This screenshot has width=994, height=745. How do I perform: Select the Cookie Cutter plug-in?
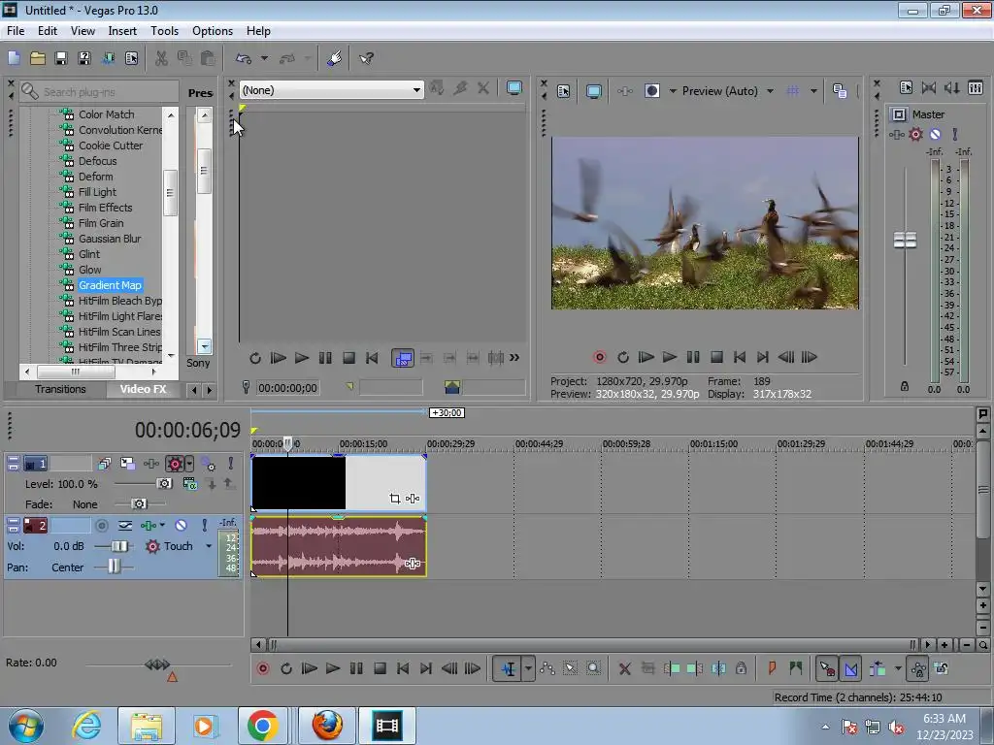[x=111, y=146]
